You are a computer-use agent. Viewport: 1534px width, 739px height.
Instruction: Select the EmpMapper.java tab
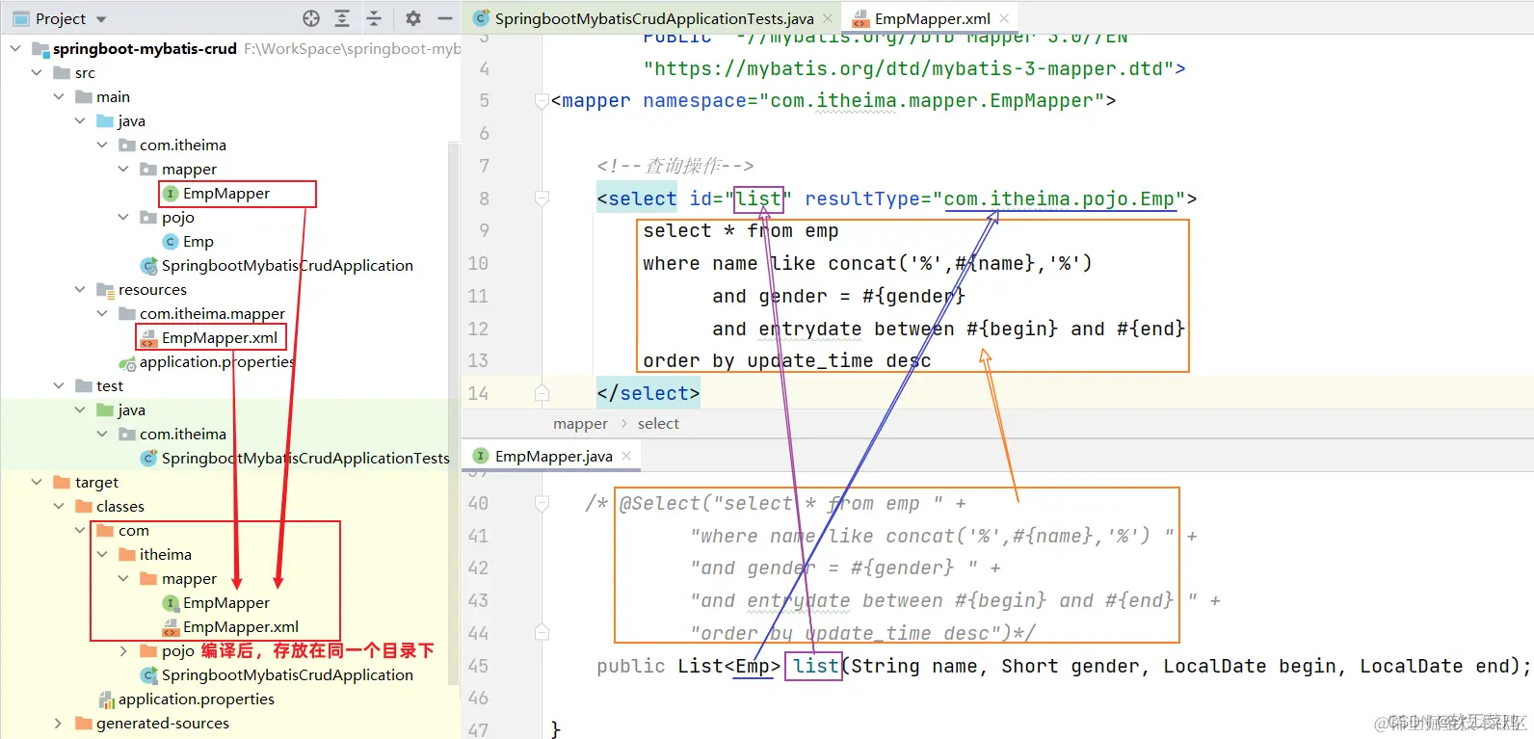pyautogui.click(x=553, y=456)
